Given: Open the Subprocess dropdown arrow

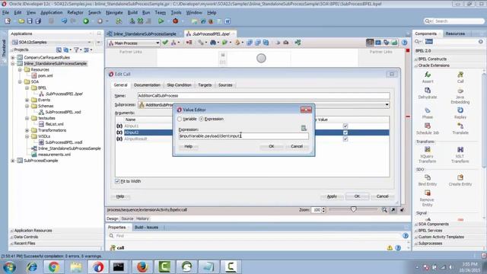Looking at the screenshot, I should point(387,105).
